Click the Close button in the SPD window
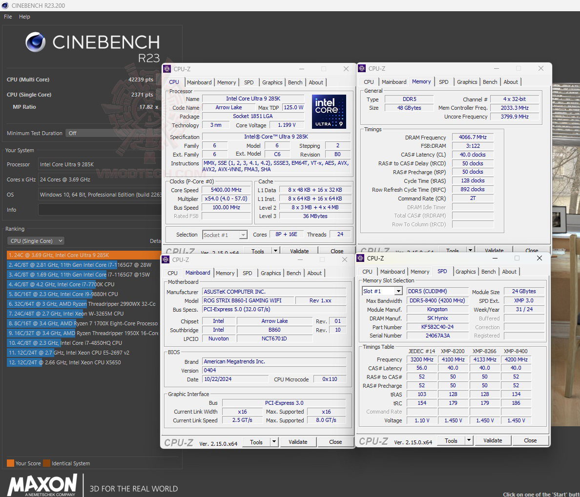580x497 pixels. pyautogui.click(x=530, y=440)
